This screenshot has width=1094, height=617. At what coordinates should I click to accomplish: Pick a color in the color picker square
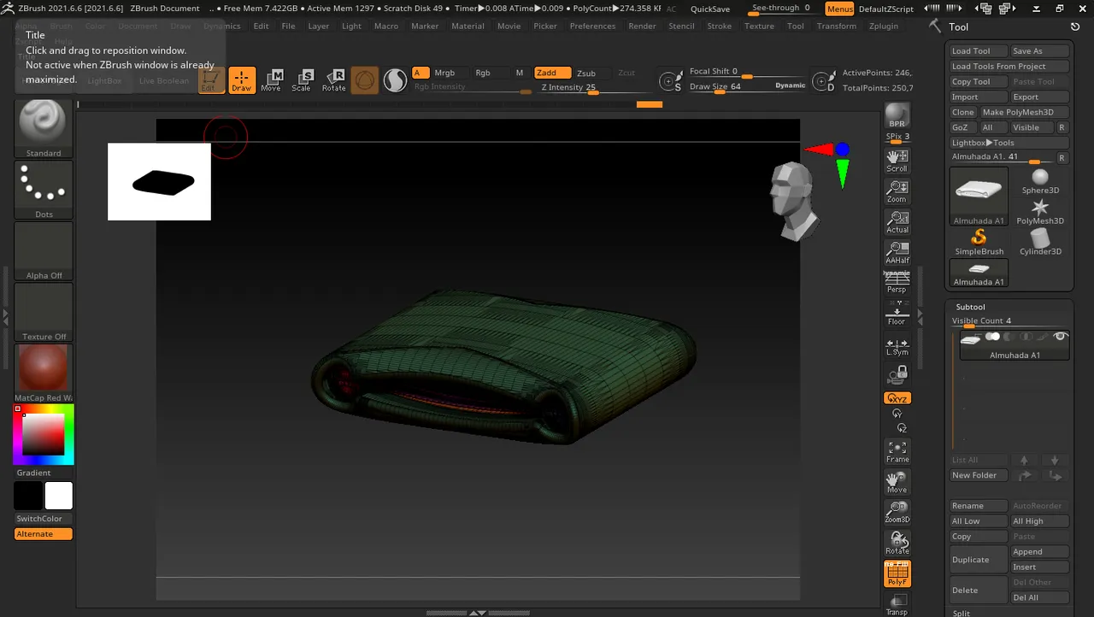[43, 434]
